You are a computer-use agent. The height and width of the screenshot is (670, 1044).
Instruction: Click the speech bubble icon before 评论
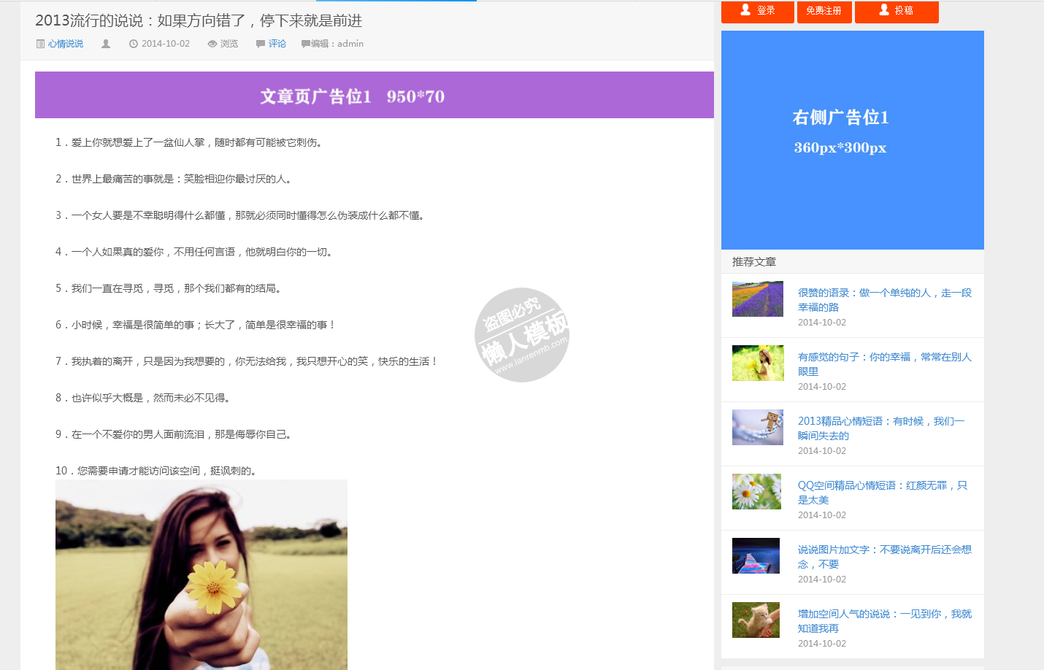tap(261, 44)
